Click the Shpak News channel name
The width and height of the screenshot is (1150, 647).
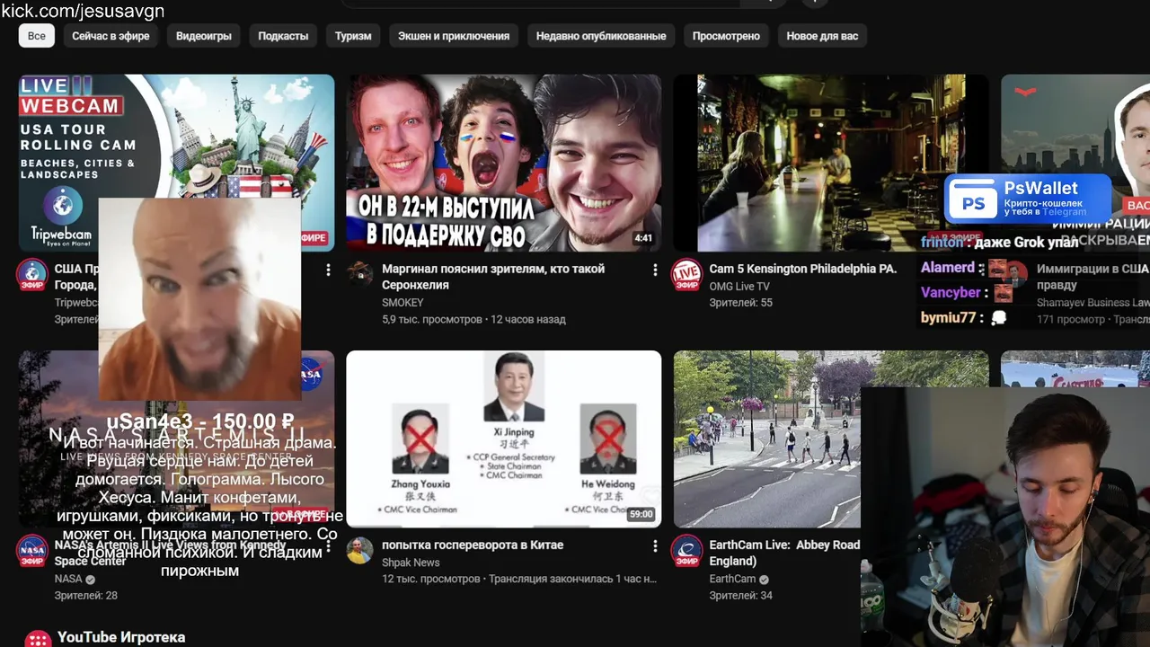[x=411, y=563]
